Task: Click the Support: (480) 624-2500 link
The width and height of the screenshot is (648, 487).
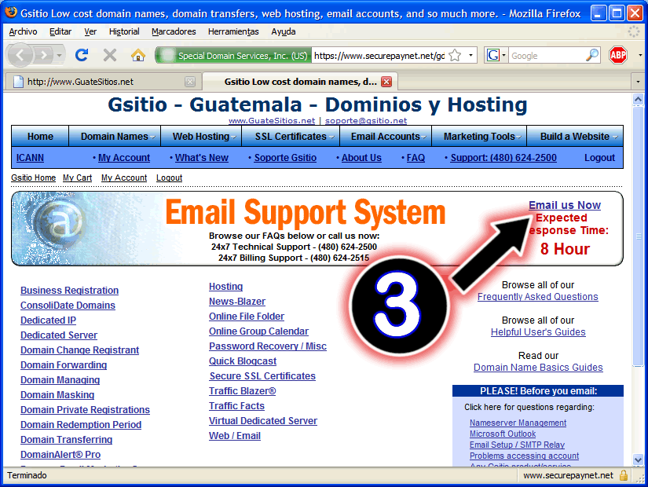Action: 503,158
